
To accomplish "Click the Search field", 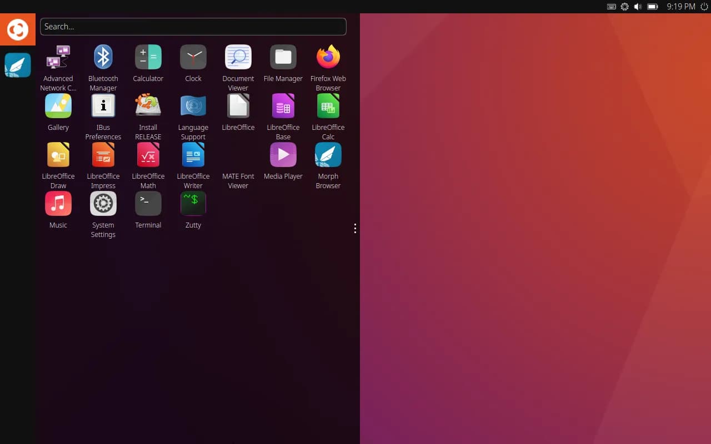I will [x=193, y=26].
